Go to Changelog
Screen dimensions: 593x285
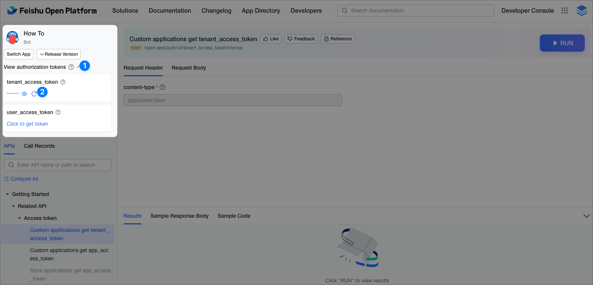point(216,10)
